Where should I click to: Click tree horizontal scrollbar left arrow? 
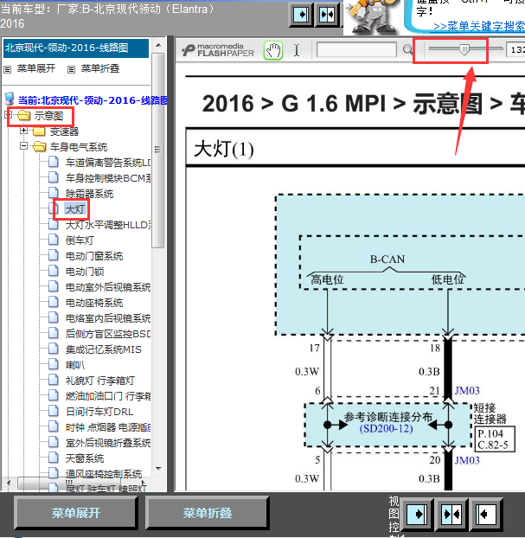point(9,483)
